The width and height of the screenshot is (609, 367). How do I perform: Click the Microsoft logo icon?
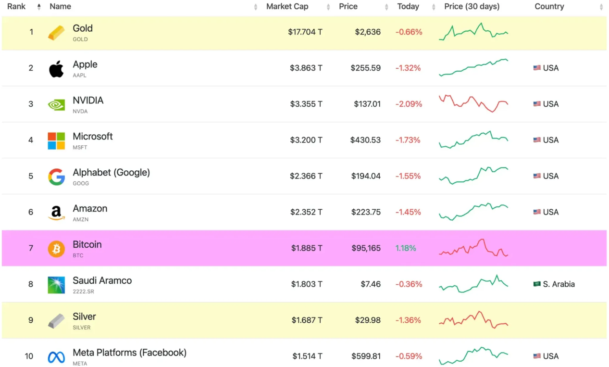click(x=56, y=141)
